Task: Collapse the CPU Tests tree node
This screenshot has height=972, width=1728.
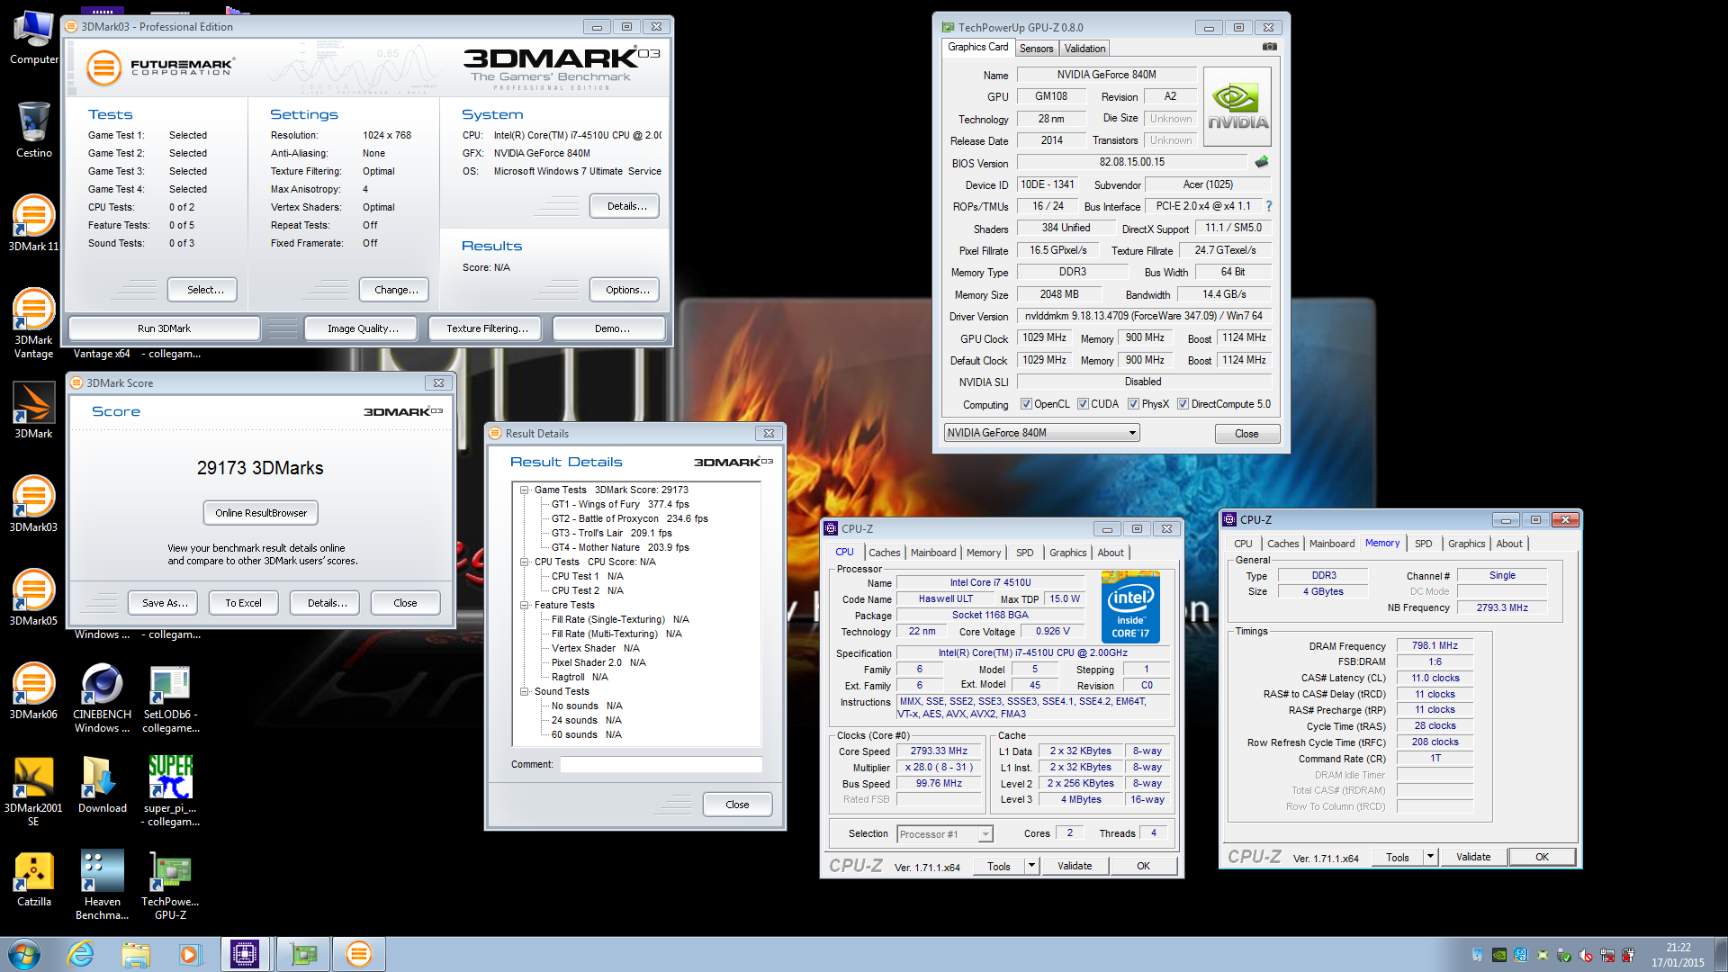Action: pyautogui.click(x=525, y=562)
